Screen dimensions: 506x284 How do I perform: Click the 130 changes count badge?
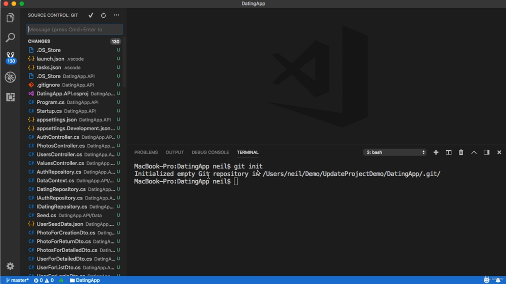click(115, 42)
